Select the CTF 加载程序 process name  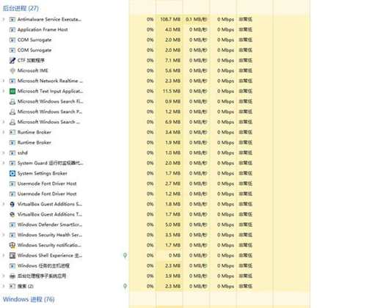pos(31,60)
